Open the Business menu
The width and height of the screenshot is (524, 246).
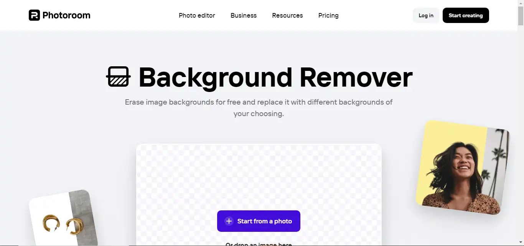point(244,15)
